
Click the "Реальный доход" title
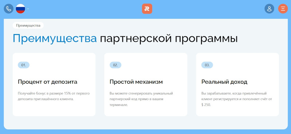[224, 82]
